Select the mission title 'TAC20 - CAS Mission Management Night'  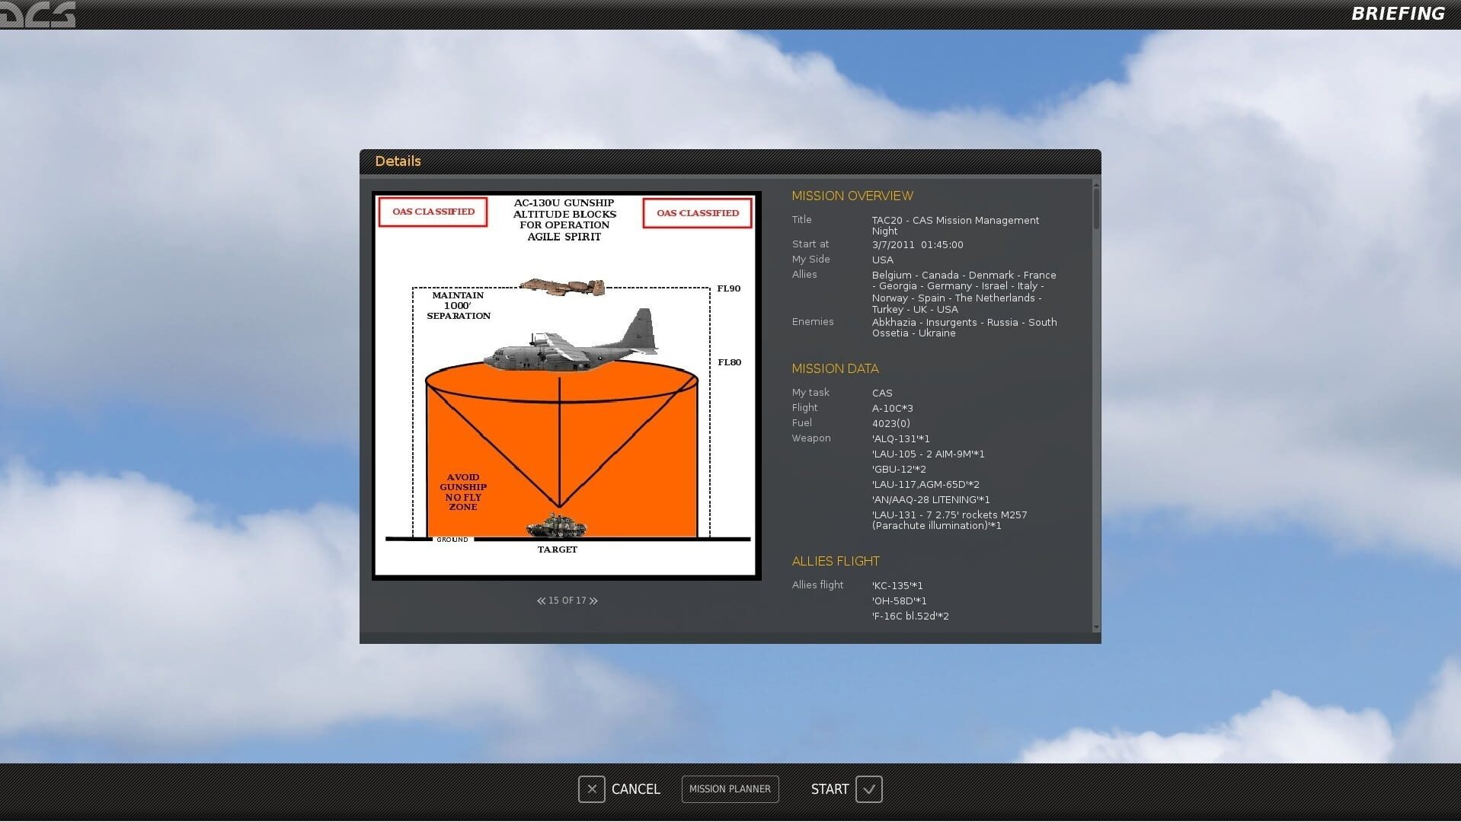pos(954,225)
